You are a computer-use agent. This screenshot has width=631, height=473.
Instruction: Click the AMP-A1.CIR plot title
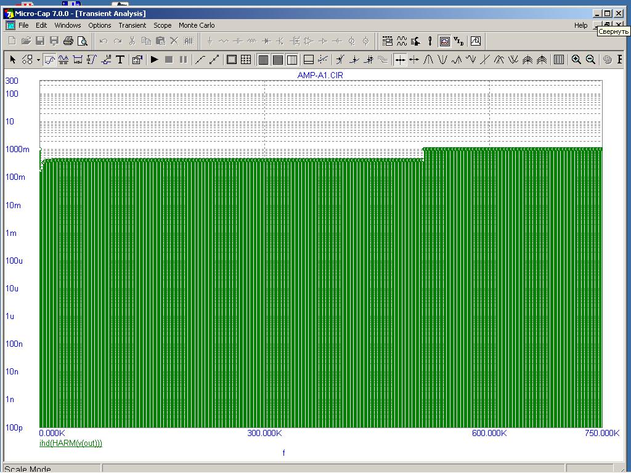320,75
